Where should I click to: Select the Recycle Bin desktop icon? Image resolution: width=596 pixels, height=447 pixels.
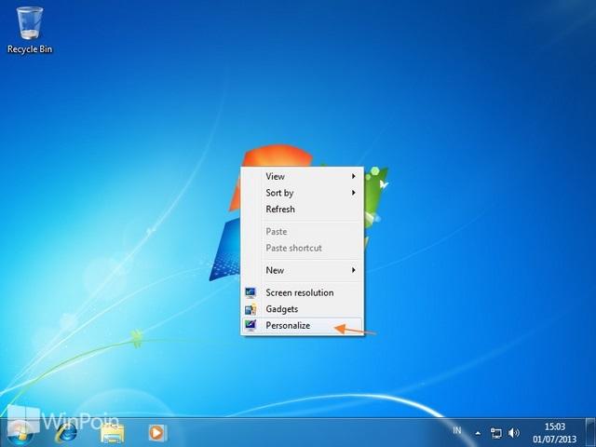pyautogui.click(x=30, y=31)
